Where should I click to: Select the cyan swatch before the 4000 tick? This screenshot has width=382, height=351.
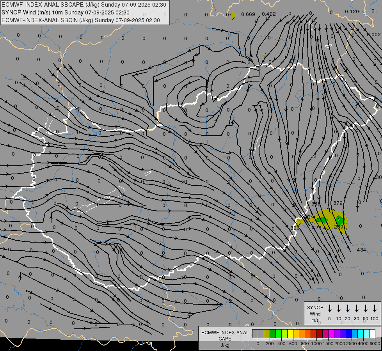(361, 333)
